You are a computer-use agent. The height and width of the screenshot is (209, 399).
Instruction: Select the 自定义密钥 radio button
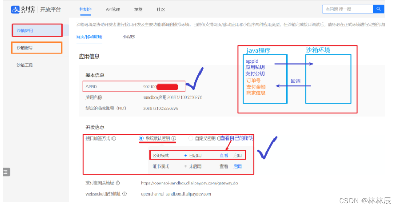pyautogui.click(x=190, y=138)
